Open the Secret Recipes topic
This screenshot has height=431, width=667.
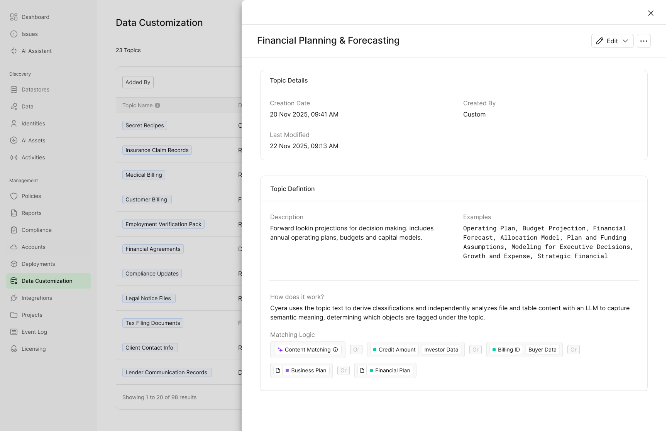pyautogui.click(x=144, y=125)
